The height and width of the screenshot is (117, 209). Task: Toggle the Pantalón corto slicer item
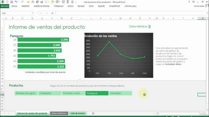pos(73,93)
